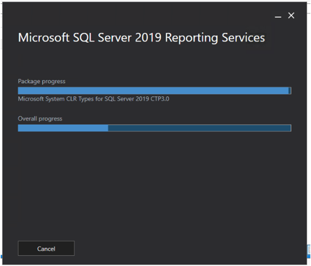Close the Reporting Services installer
311x266 pixels.
pos(291,16)
